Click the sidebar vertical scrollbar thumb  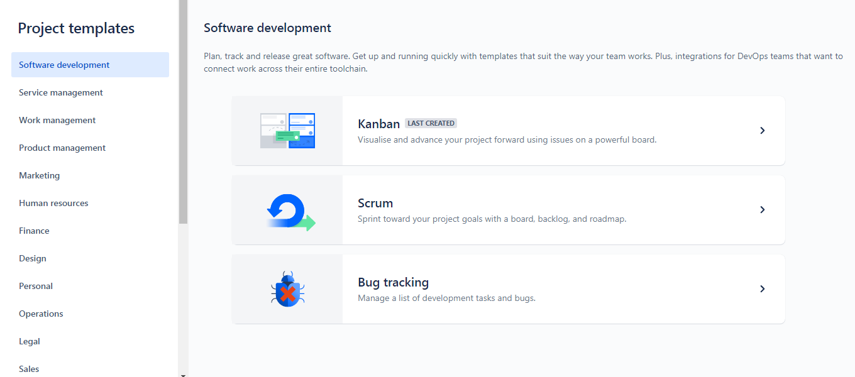183,112
